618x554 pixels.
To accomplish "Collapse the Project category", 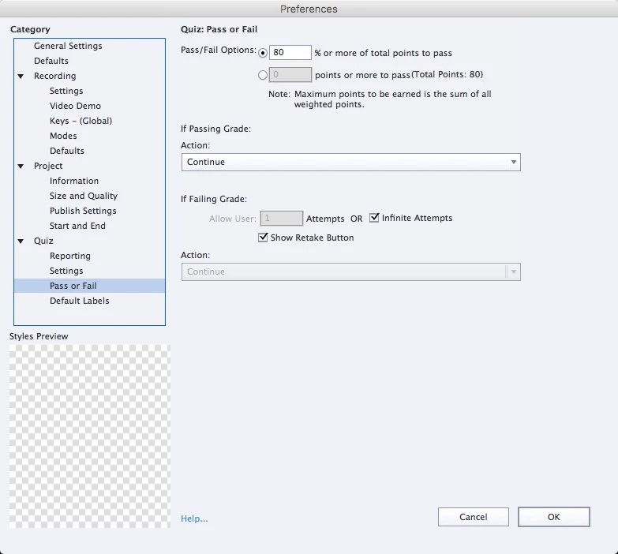I will tap(21, 166).
